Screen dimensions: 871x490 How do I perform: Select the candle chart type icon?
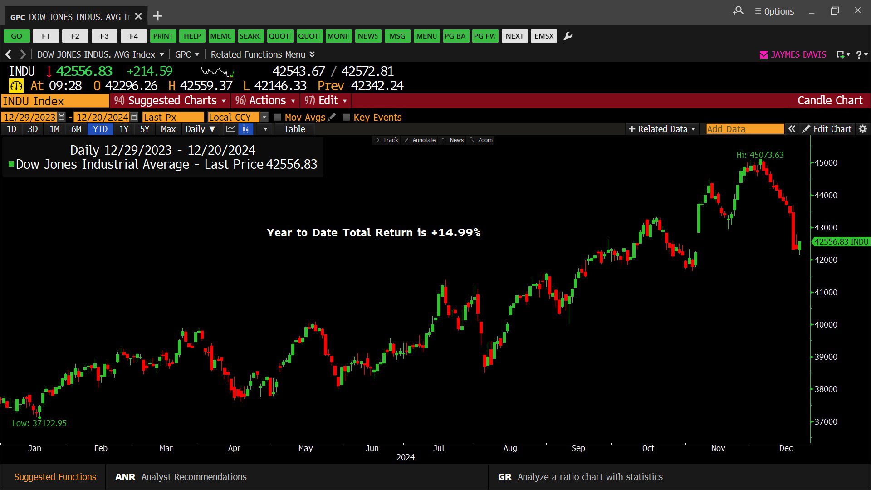pyautogui.click(x=245, y=129)
